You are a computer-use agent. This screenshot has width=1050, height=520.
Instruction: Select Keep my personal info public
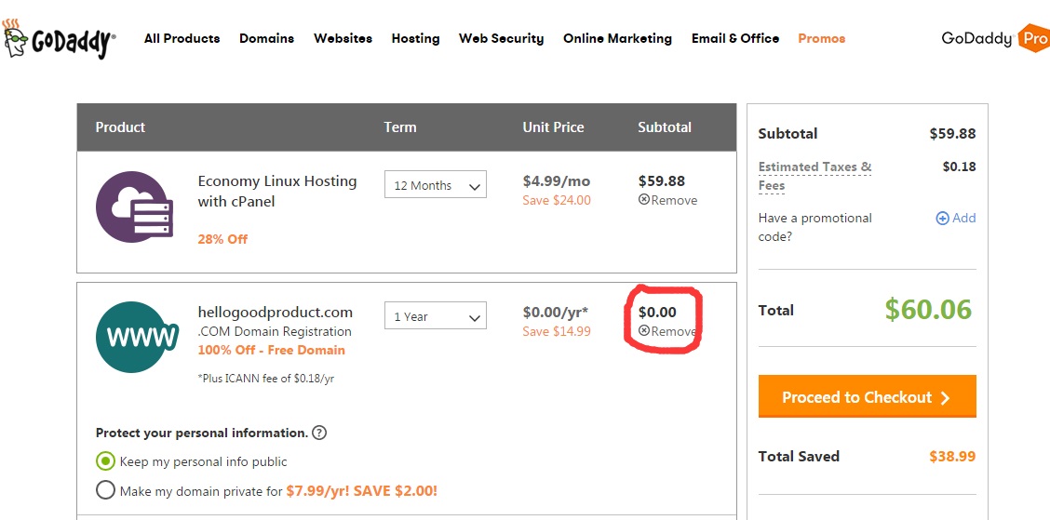105,461
